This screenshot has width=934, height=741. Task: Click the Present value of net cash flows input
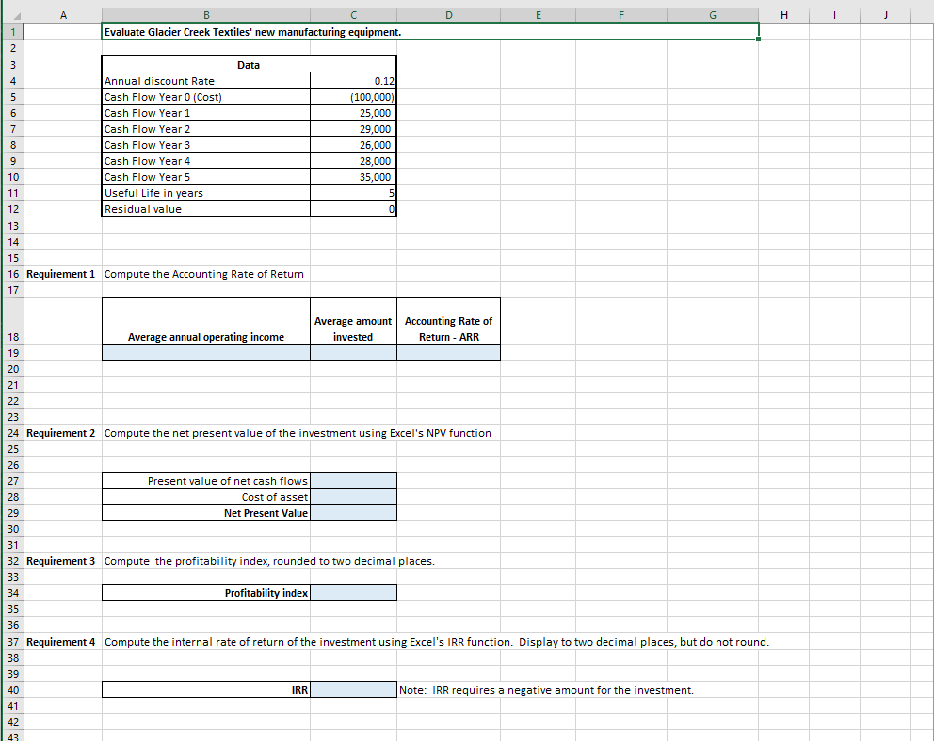tap(353, 480)
